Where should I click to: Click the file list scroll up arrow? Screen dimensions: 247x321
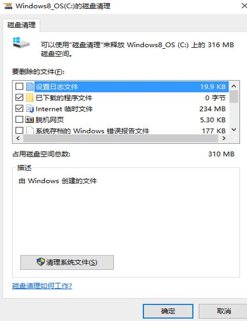[x=234, y=86]
